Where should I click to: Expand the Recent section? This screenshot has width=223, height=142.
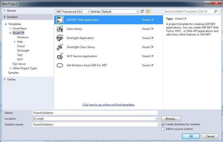5,11
